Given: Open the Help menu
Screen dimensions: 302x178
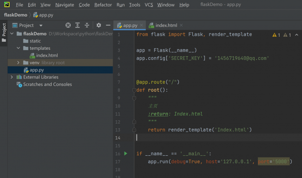Looking at the screenshot, I should click(x=184, y=5).
